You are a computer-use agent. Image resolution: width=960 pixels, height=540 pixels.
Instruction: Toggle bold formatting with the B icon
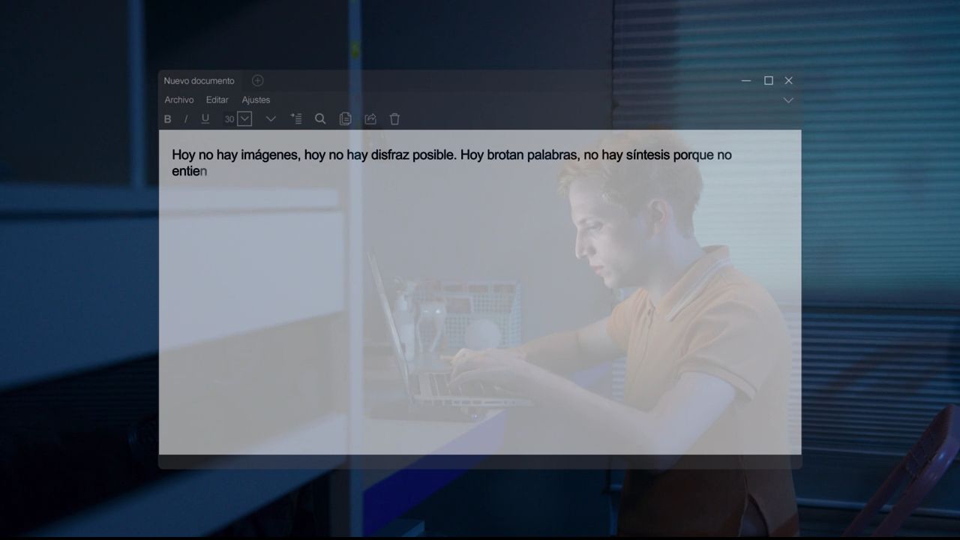pos(168,119)
